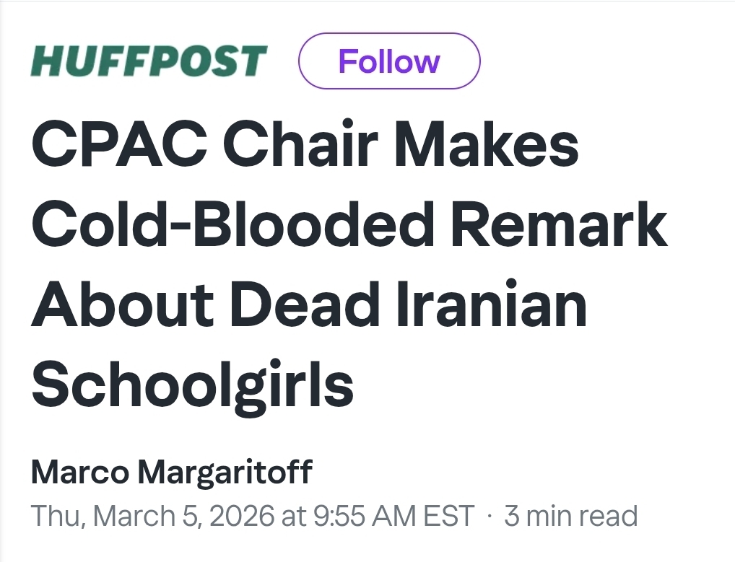Click the About Dead Iranian headline line
Viewport: 735px width, 562px height.
tap(308, 304)
